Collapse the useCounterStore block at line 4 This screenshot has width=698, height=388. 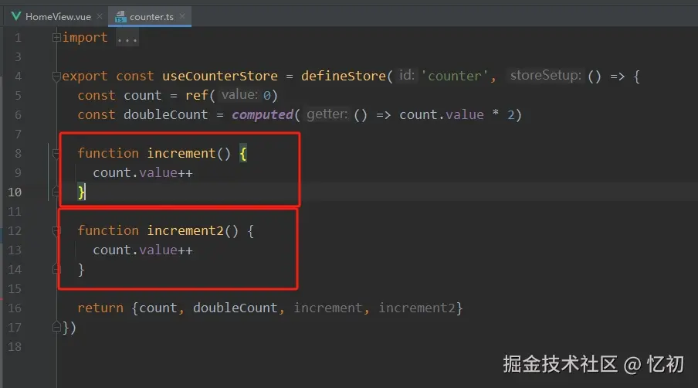pos(56,77)
